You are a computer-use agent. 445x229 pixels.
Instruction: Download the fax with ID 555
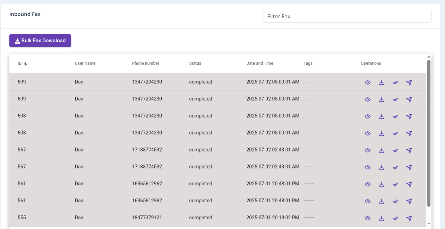coord(382,218)
